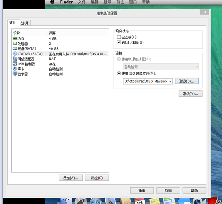Click the 帮助 button in dialog
The image size is (222, 204).
pyautogui.click(x=194, y=190)
